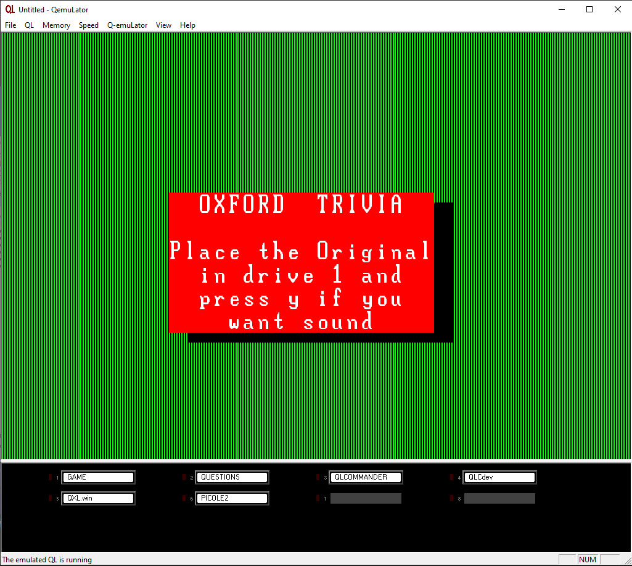This screenshot has width=632, height=566.
Task: Click the QLCOMMANDER drive slot 3
Action: tap(366, 477)
